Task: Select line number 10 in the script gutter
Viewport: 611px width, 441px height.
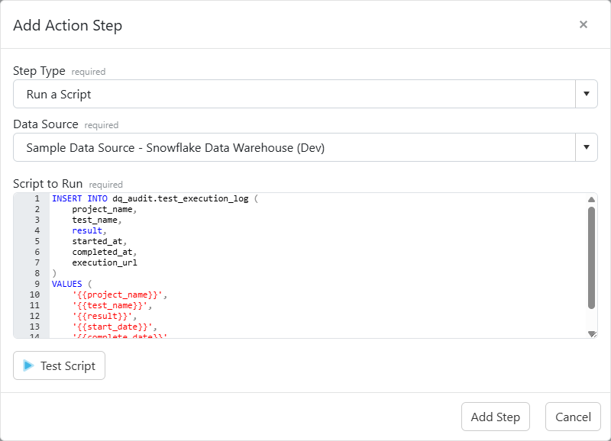Action: point(34,294)
